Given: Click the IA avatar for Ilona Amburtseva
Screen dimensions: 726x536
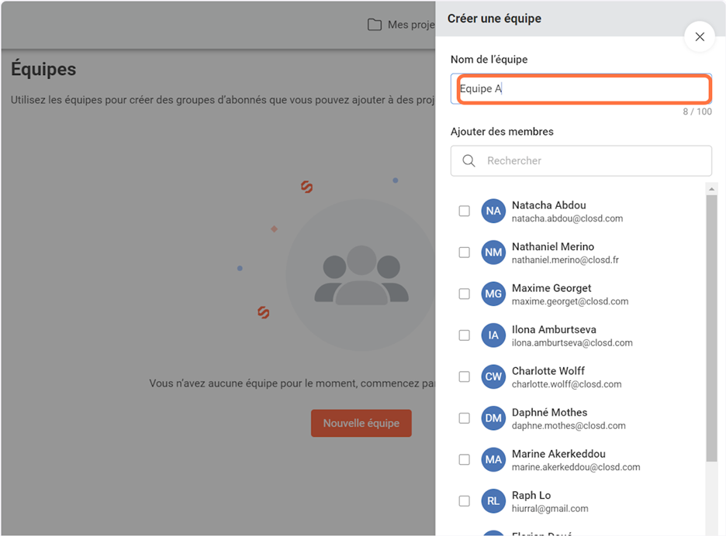Looking at the screenshot, I should pyautogui.click(x=493, y=335).
